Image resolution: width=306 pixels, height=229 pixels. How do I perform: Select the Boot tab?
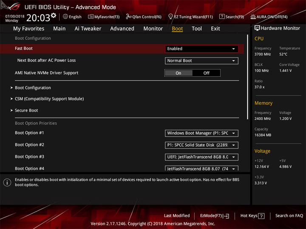tap(177, 29)
